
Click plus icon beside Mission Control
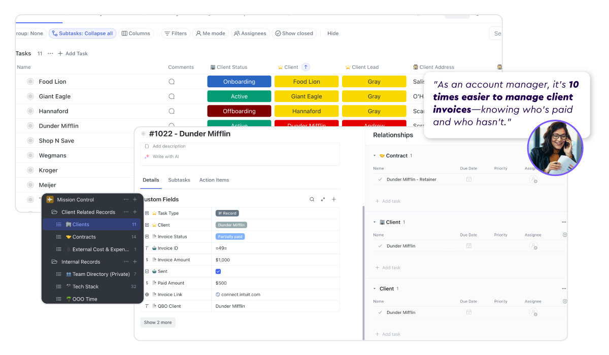click(135, 200)
